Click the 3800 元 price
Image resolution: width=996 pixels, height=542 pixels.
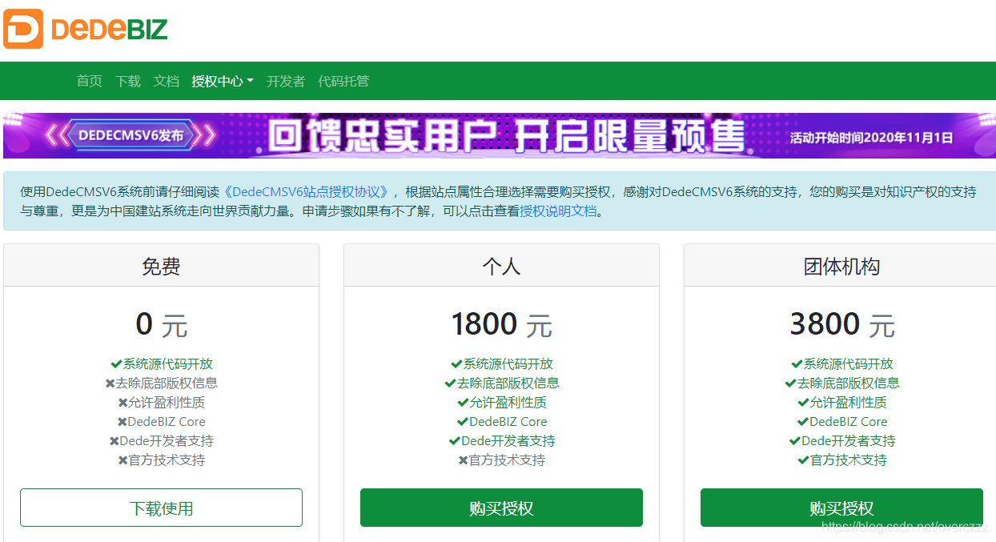(841, 325)
